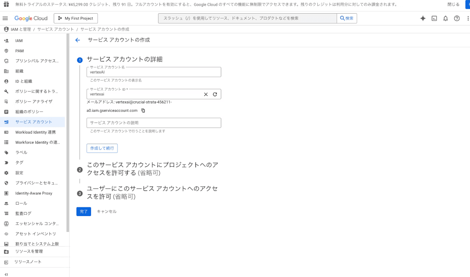Open リソースを管理 in sidebar

[33, 252]
